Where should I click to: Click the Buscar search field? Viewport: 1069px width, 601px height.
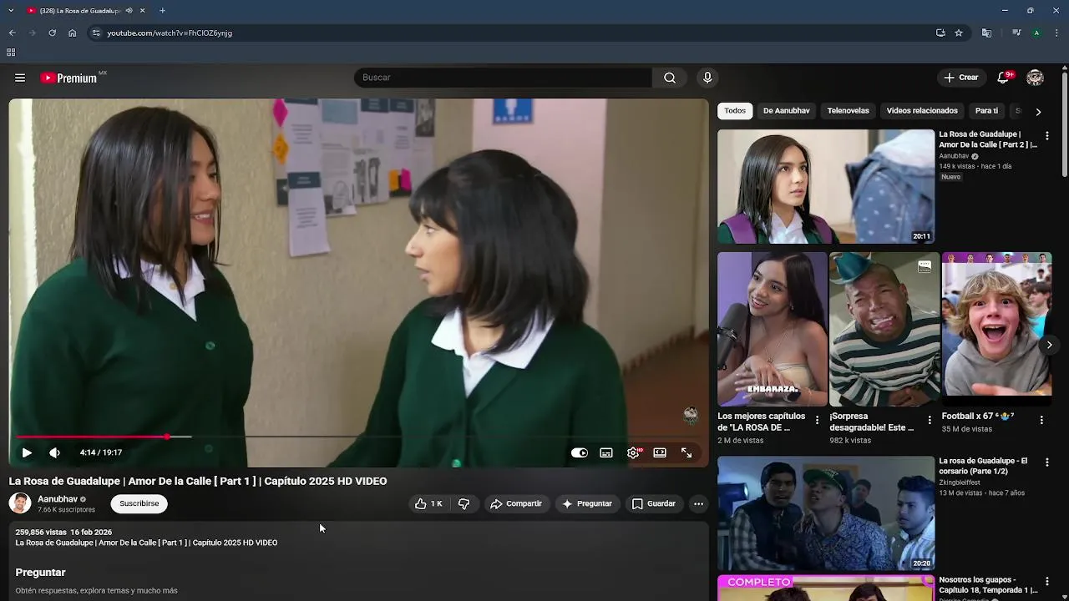(503, 78)
